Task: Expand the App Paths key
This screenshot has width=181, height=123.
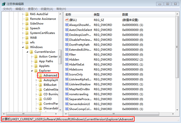Action: (32, 61)
